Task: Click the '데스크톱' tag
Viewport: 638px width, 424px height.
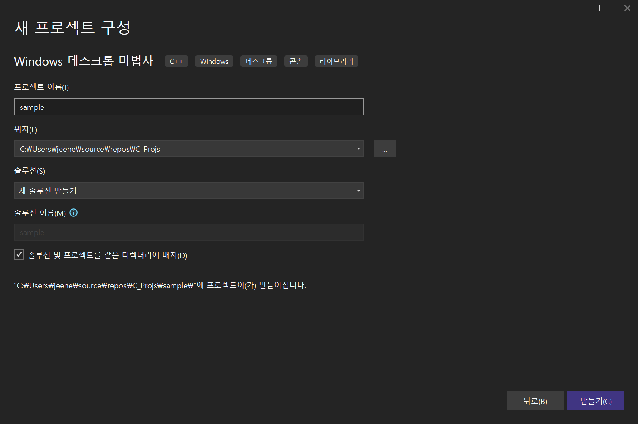Action: click(x=259, y=61)
